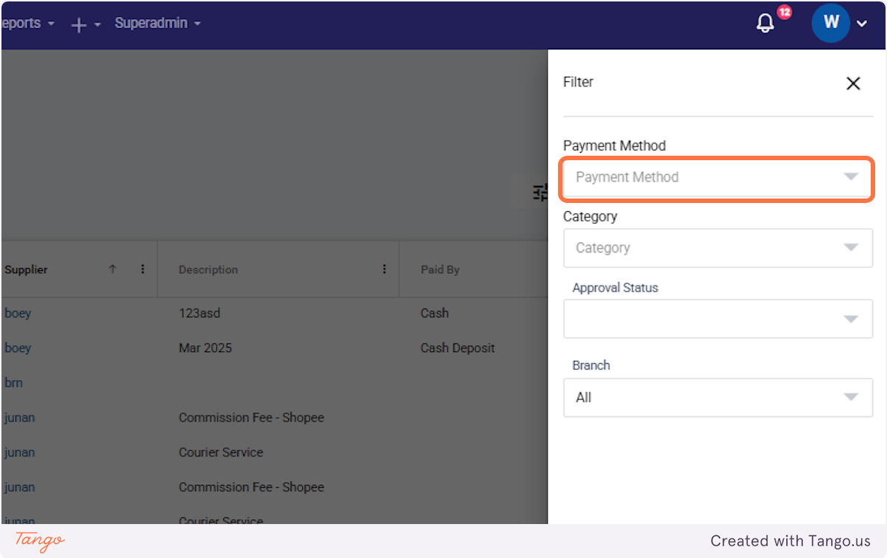
Task: Open the notifications bell icon
Action: tap(766, 24)
